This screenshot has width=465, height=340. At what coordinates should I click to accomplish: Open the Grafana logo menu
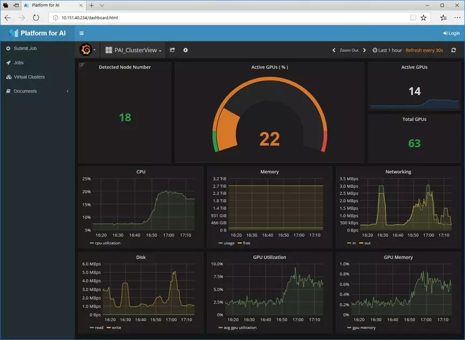pyautogui.click(x=86, y=50)
